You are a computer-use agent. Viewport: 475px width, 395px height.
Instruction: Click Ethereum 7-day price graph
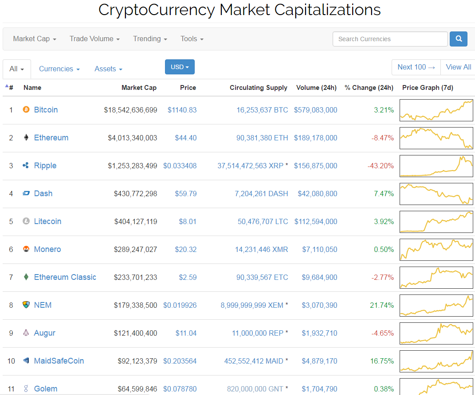(436, 138)
